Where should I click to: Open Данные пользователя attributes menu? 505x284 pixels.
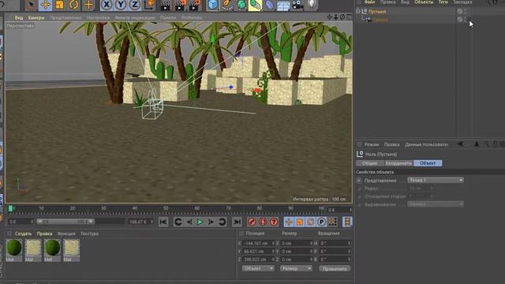point(426,144)
